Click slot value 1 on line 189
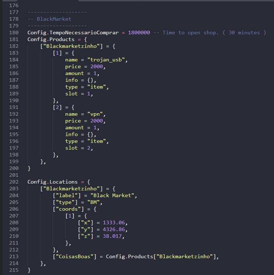This screenshot has height=275, width=274. (x=89, y=94)
